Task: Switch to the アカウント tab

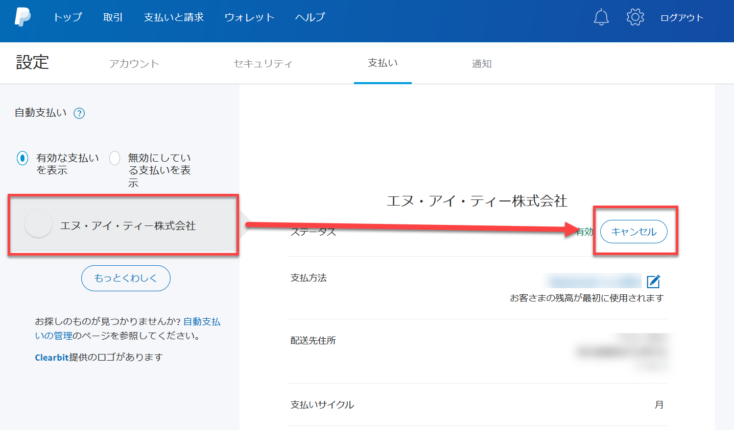Action: coord(134,64)
